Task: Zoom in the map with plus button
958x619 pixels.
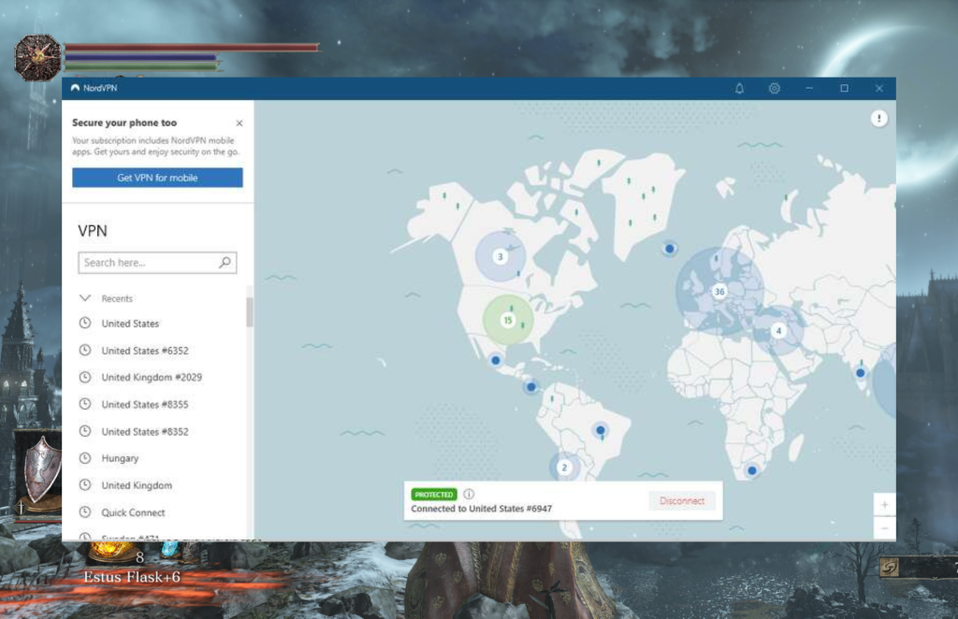Action: click(884, 505)
